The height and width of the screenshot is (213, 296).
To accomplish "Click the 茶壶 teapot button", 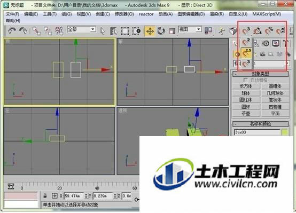I will click(246, 114).
